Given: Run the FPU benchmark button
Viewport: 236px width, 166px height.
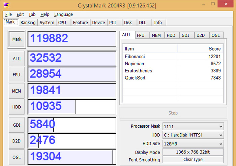Looking at the screenshot, I should pyautogui.click(x=17, y=75).
